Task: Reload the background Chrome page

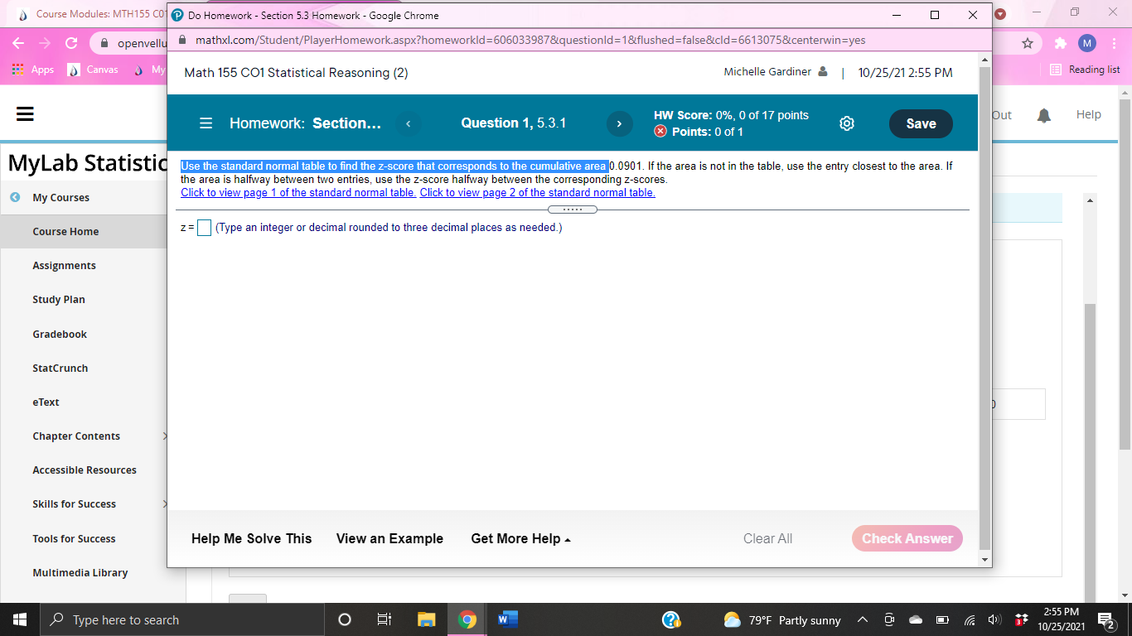Action: click(71, 42)
